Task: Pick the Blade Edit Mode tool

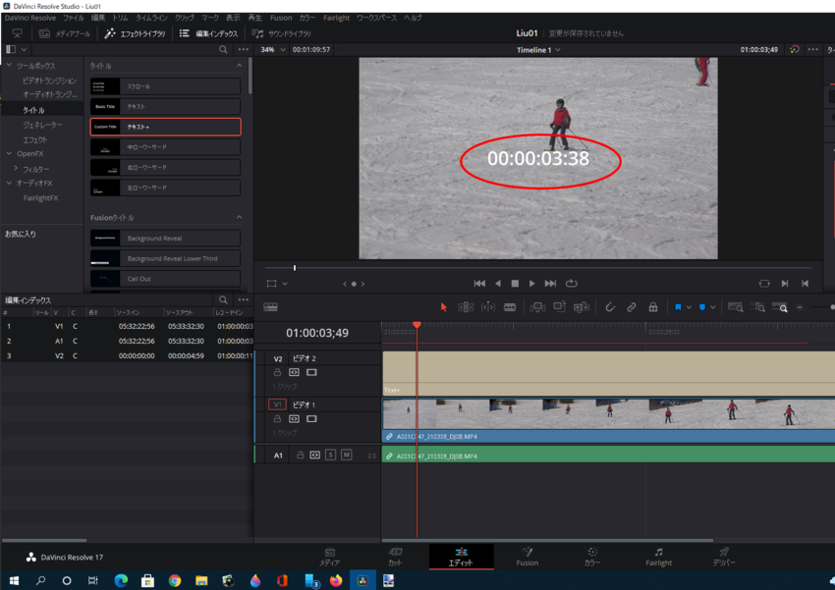Action: tap(510, 307)
